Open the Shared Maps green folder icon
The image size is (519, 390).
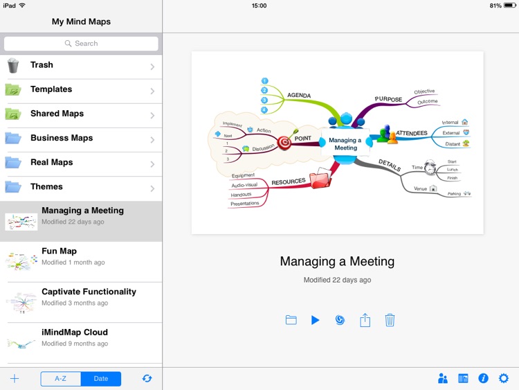click(13, 114)
